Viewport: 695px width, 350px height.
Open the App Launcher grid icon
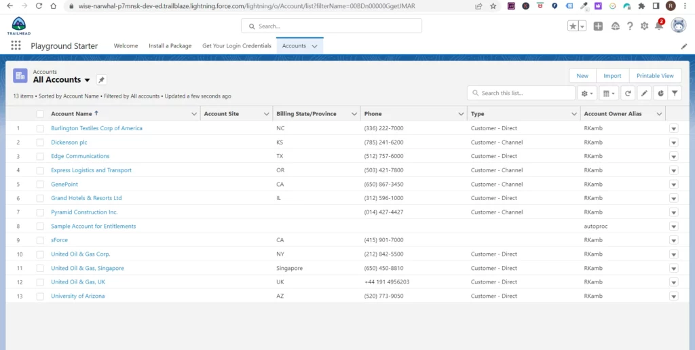(x=16, y=45)
